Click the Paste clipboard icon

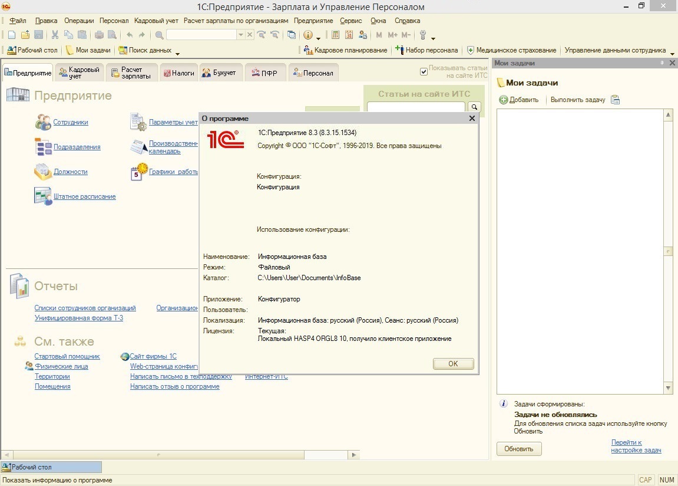[x=82, y=35]
